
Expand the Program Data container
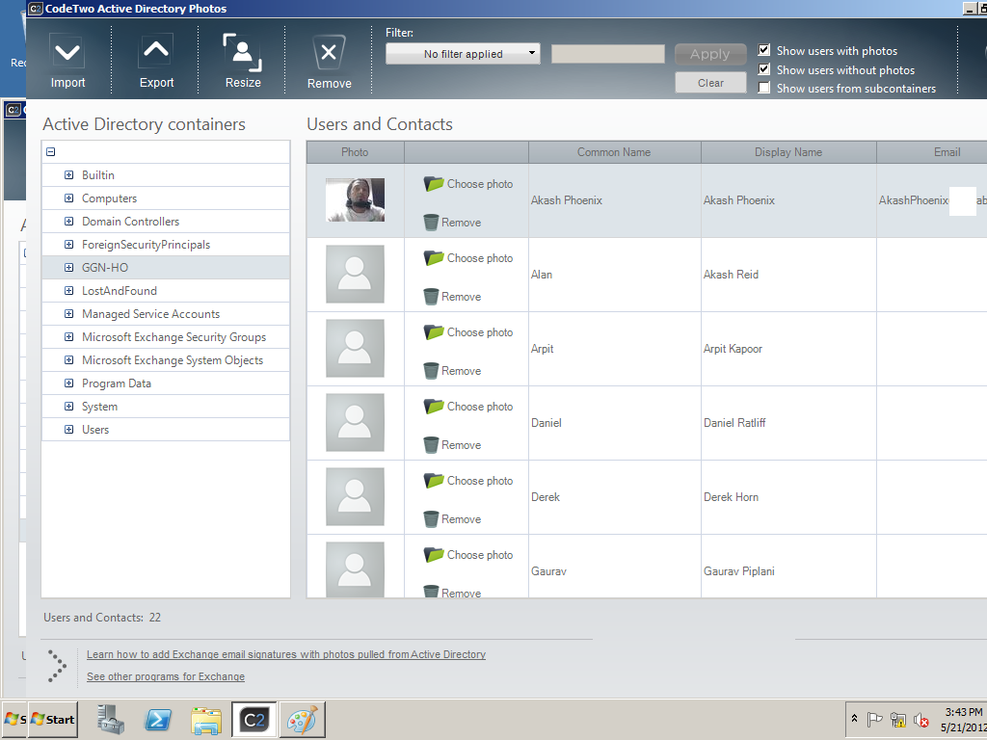(x=68, y=383)
